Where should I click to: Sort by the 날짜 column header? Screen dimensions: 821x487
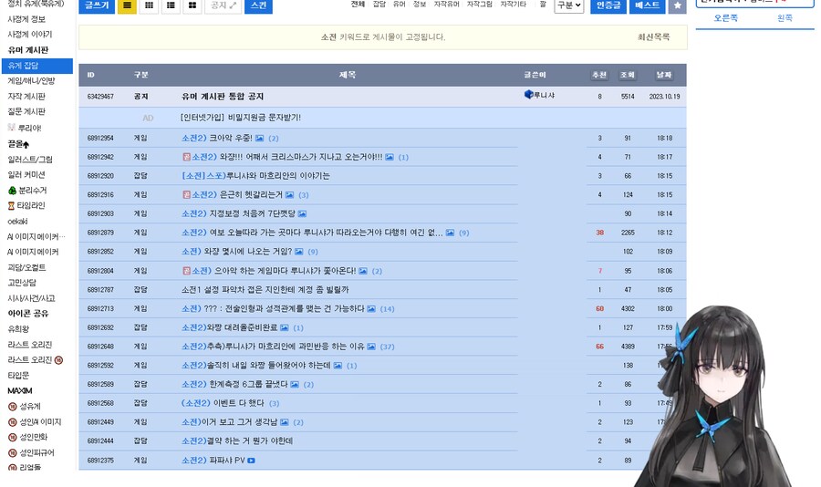coord(664,75)
